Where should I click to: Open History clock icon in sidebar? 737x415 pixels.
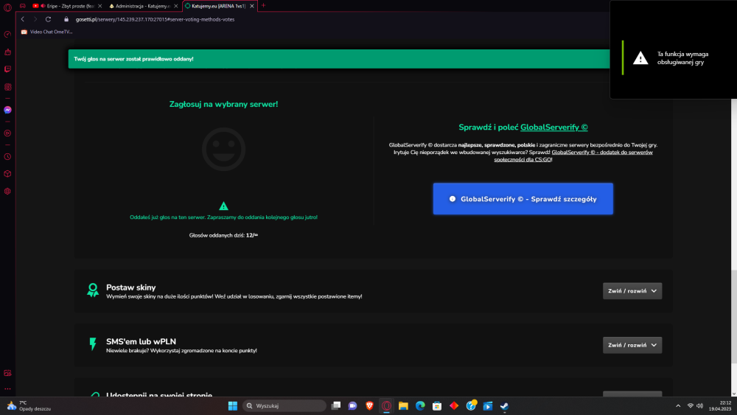(x=7, y=156)
